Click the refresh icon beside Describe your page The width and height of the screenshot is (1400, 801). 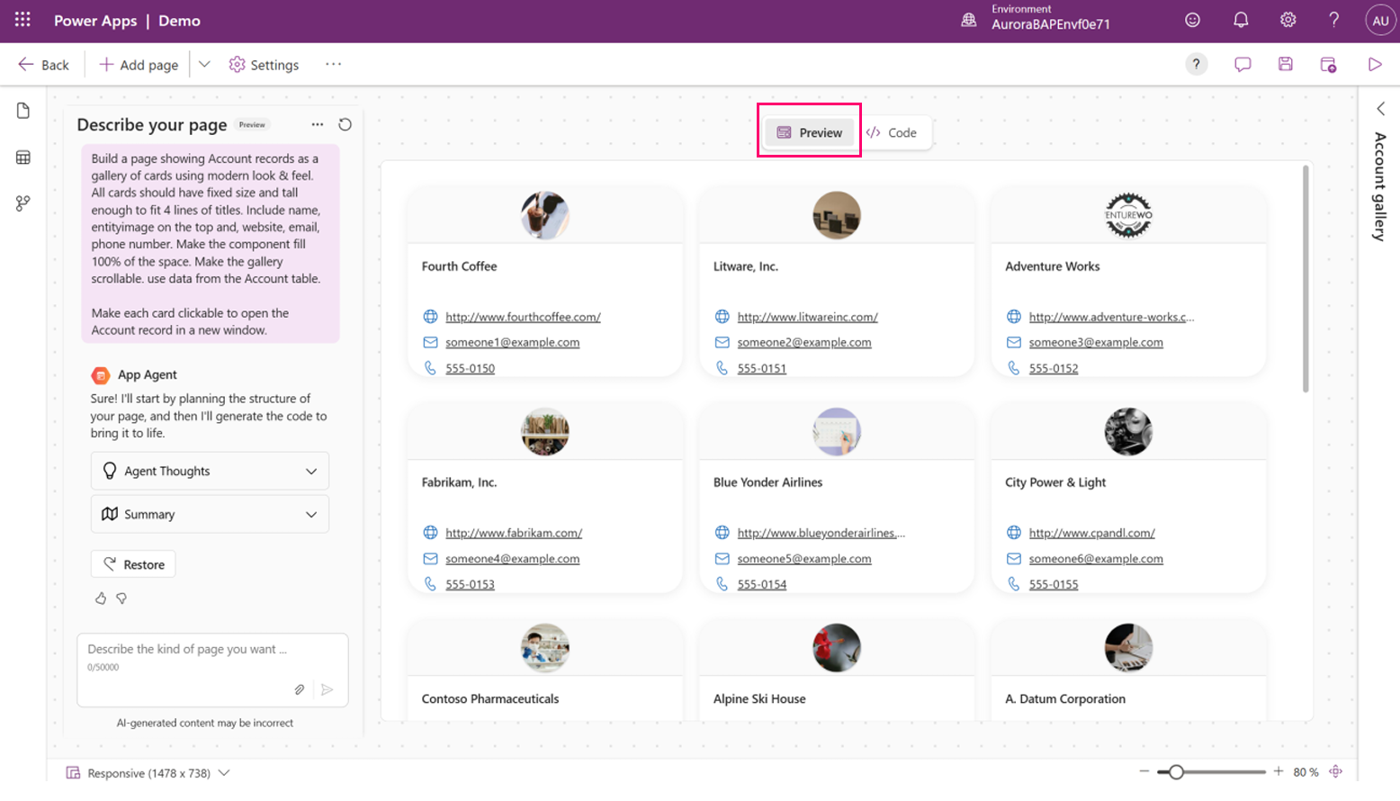pos(345,124)
